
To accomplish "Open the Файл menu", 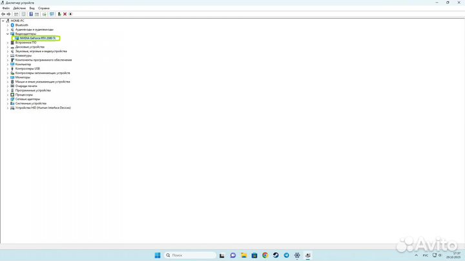I will (x=5, y=8).
